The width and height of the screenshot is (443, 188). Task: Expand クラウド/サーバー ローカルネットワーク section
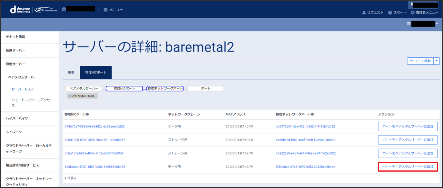(x=29, y=149)
